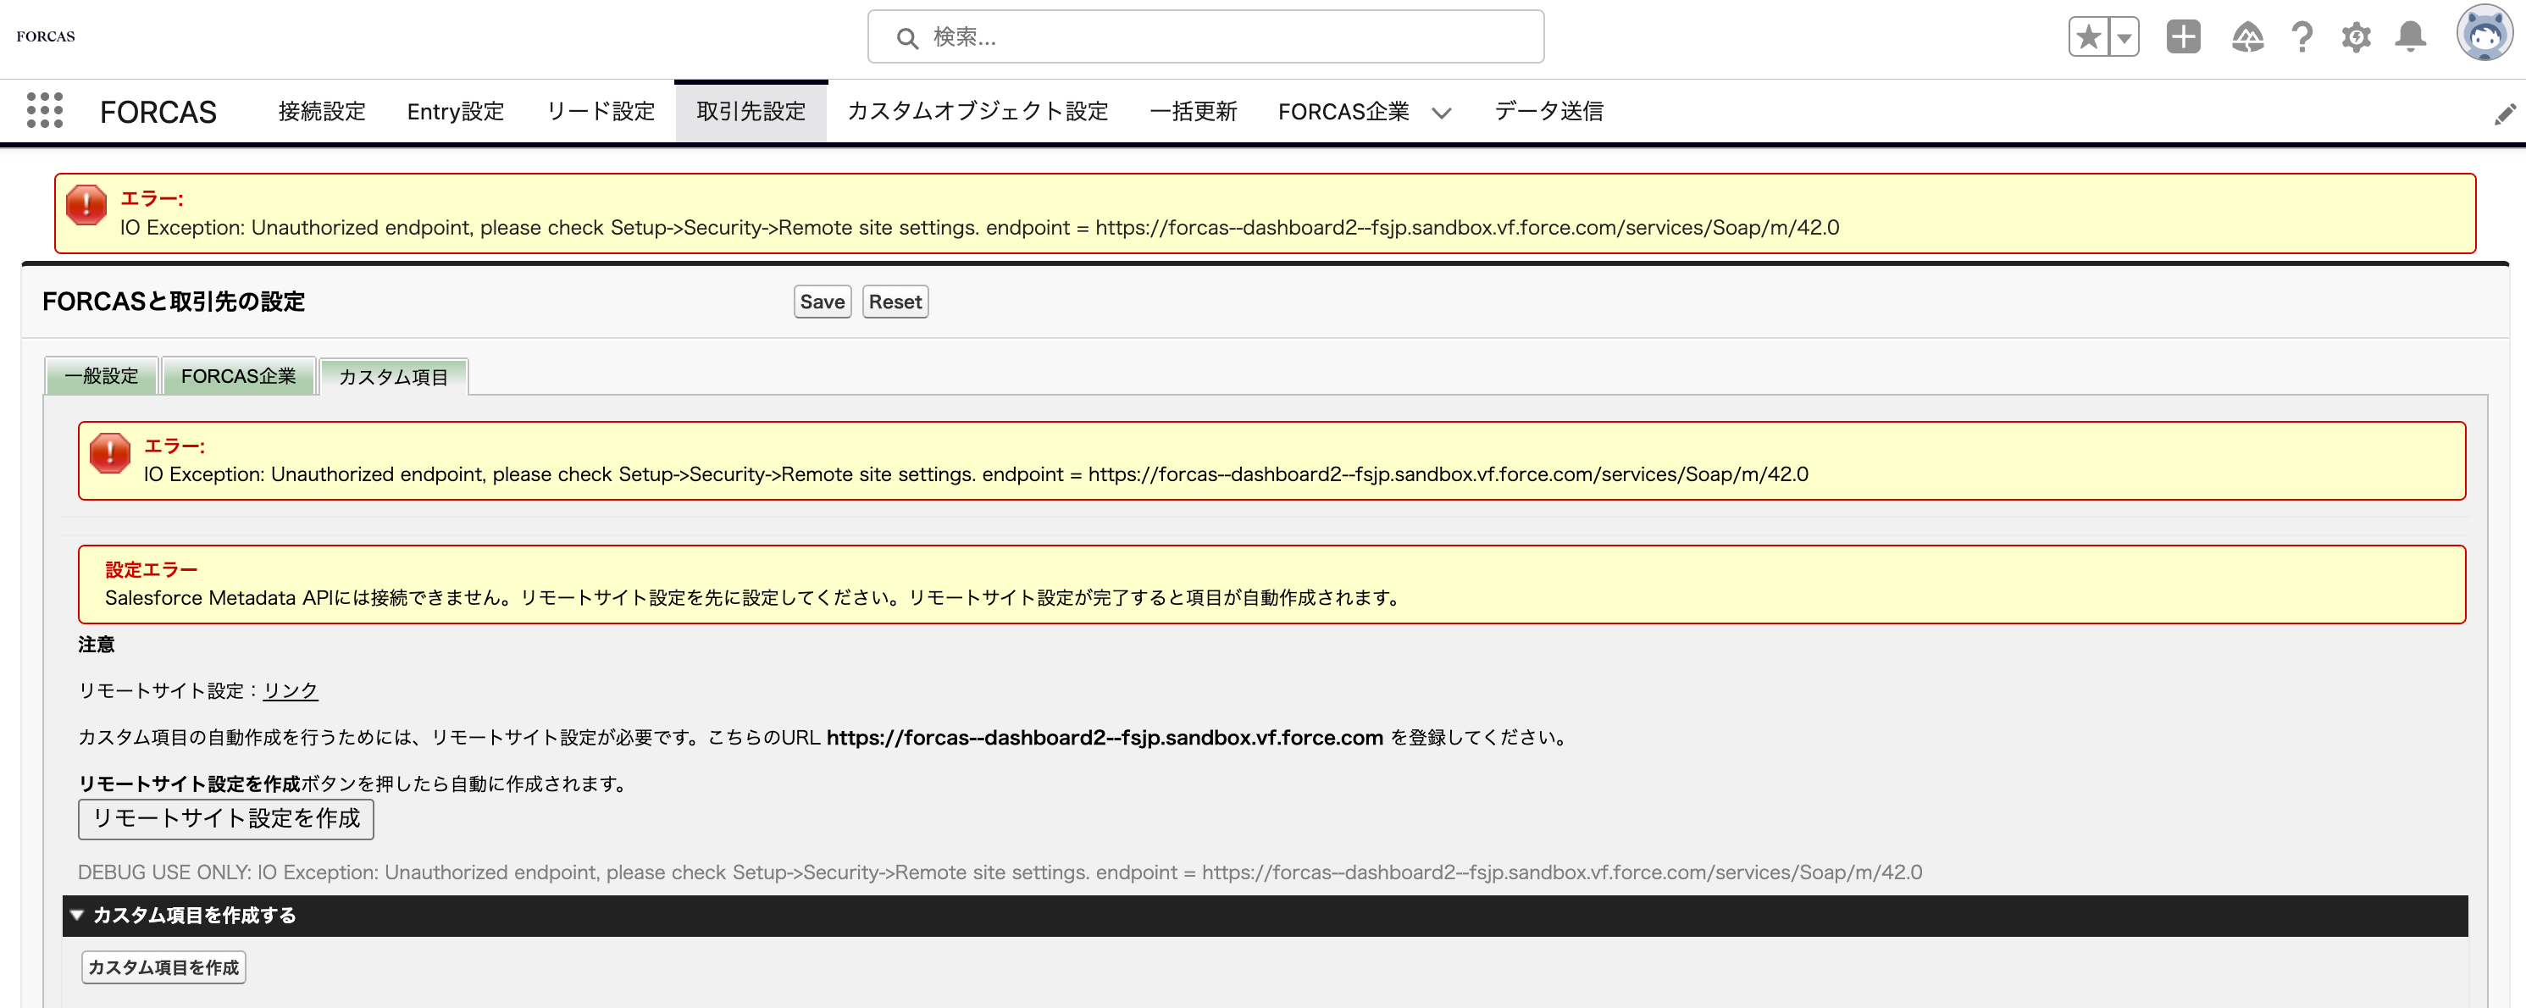Open the Trailhead guidance center icon
This screenshot has height=1008, width=2526.
pos(2247,36)
